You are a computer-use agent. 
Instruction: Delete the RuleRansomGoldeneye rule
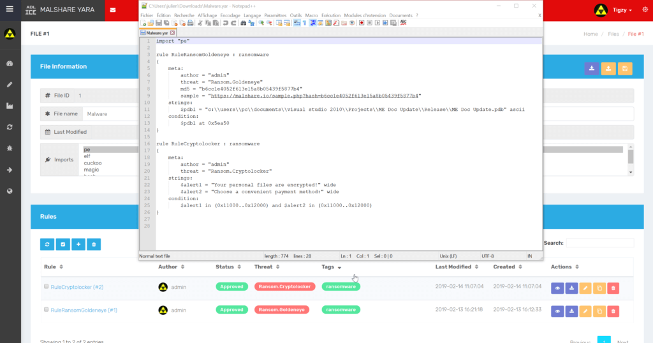613,310
